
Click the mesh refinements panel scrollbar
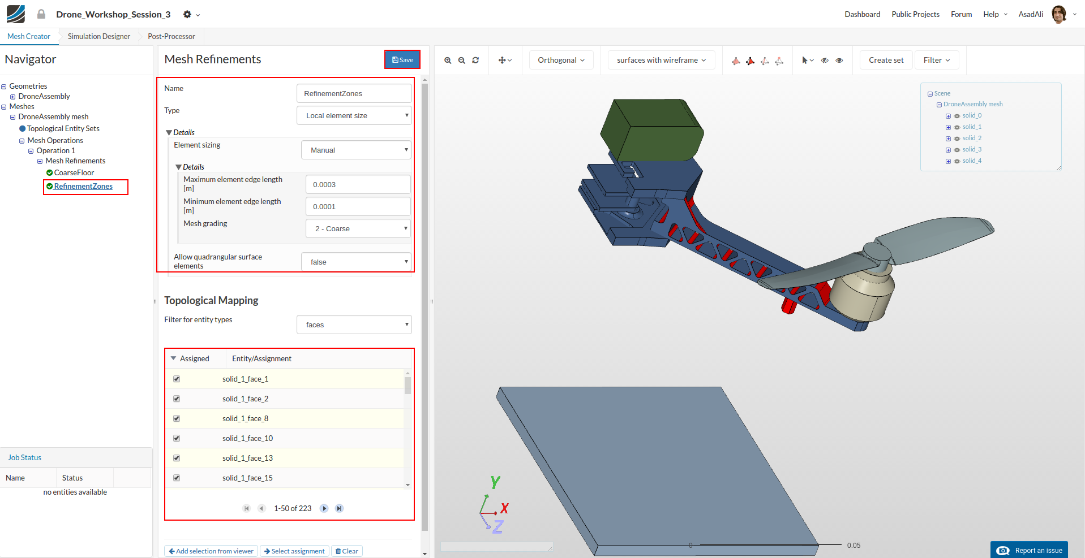tap(425, 305)
